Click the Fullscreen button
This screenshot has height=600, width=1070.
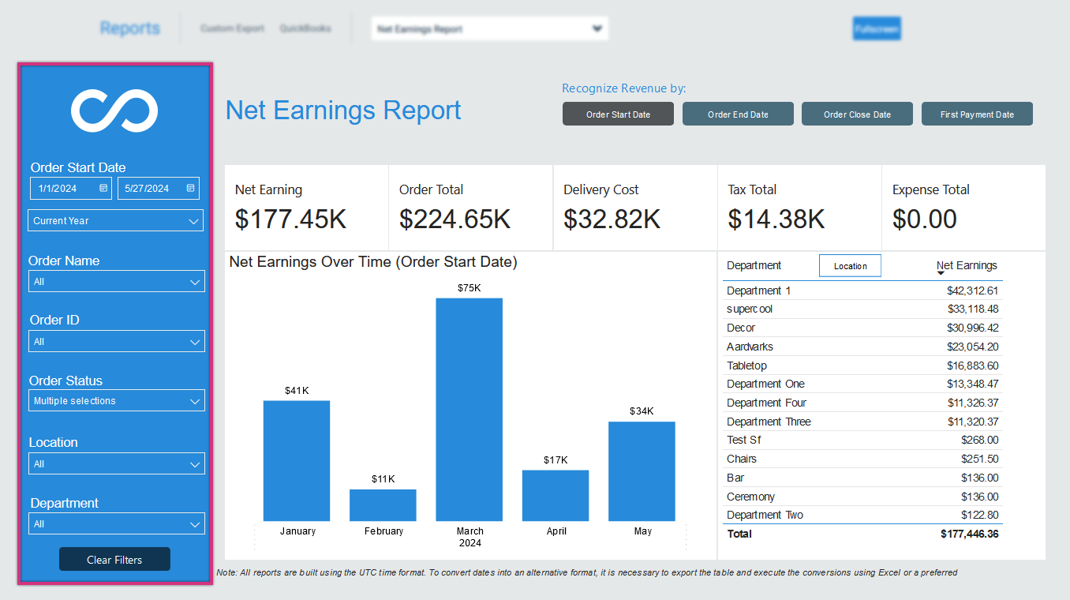(x=877, y=29)
